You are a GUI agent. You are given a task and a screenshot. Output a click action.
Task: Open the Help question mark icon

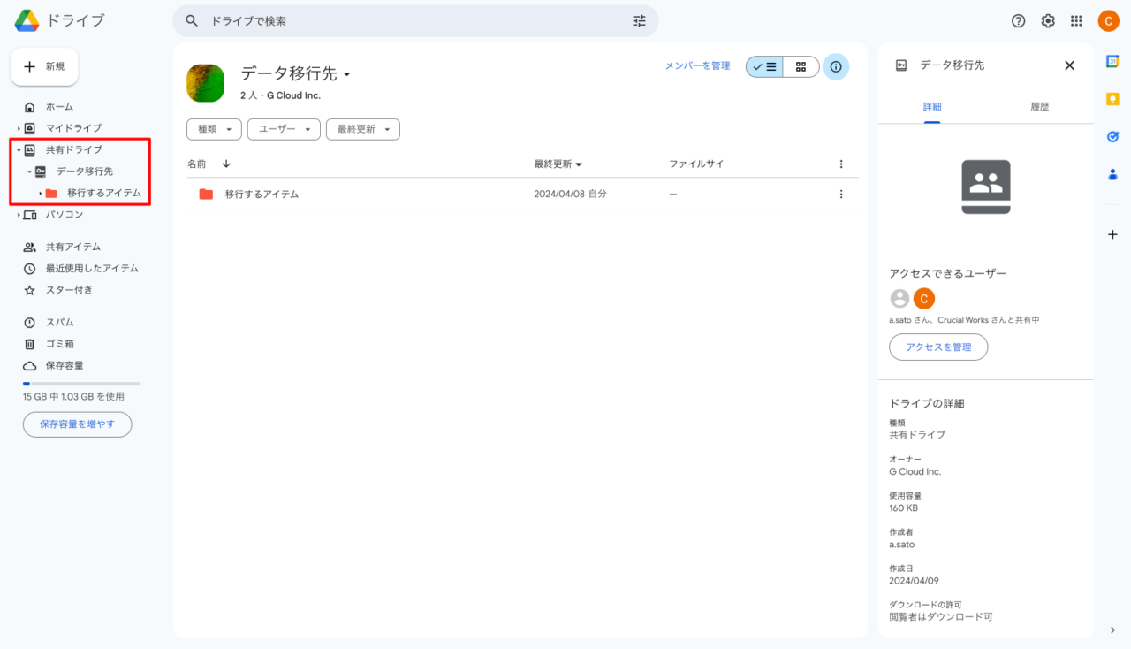click(x=1018, y=21)
